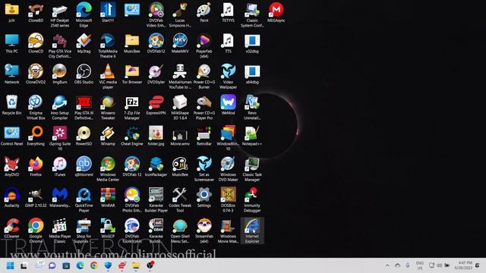486x273 pixels.
Task: Open the Windows Start menu button
Action: point(10,265)
